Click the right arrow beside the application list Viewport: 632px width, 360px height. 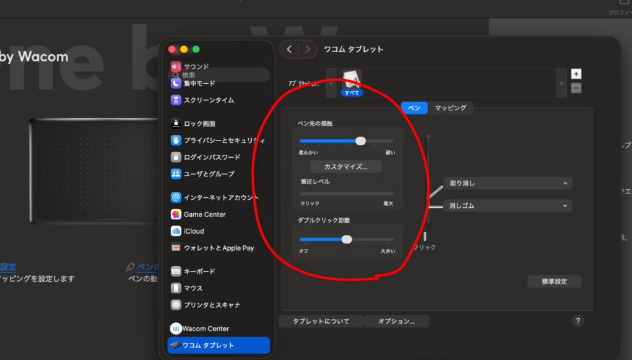[561, 82]
